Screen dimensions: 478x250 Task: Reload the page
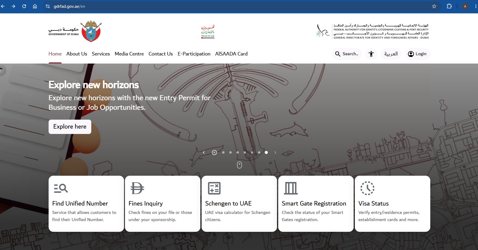click(x=24, y=6)
